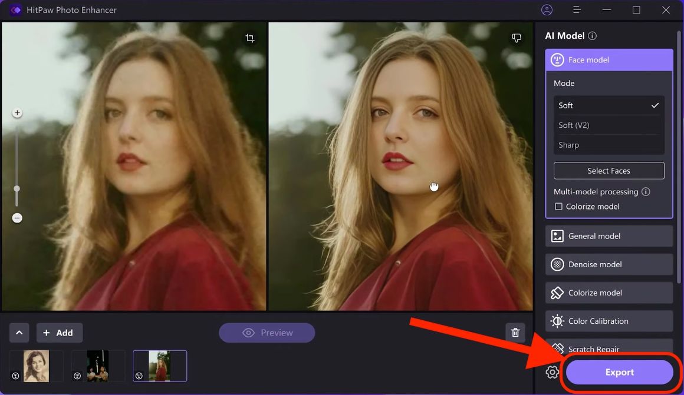Click the AI Model info icon
Viewport: 684px width, 395px height.
click(x=592, y=36)
